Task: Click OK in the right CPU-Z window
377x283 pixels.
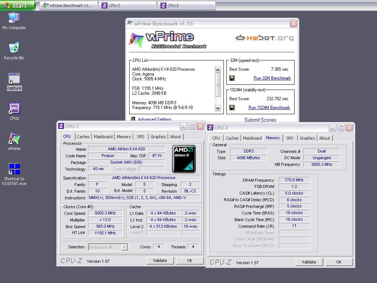Action: pyautogui.click(x=339, y=262)
